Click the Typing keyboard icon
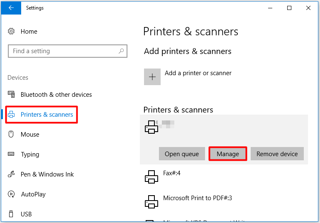The width and height of the screenshot is (320, 223). [11, 154]
